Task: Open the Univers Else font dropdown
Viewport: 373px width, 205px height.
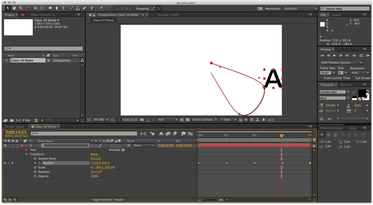Action: [x=334, y=92]
